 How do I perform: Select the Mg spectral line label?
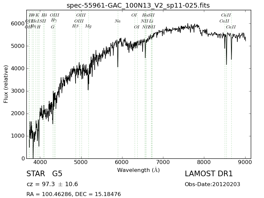pos(88,26)
